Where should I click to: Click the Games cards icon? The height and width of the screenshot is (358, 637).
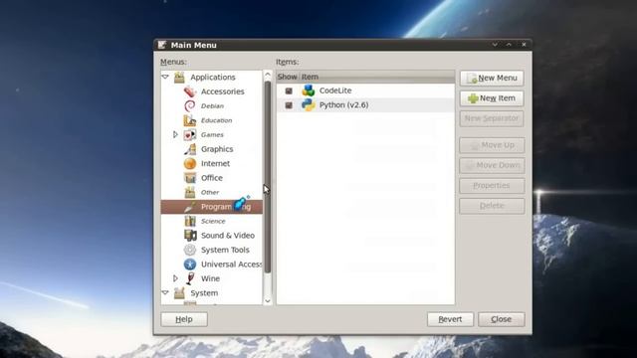tap(190, 135)
